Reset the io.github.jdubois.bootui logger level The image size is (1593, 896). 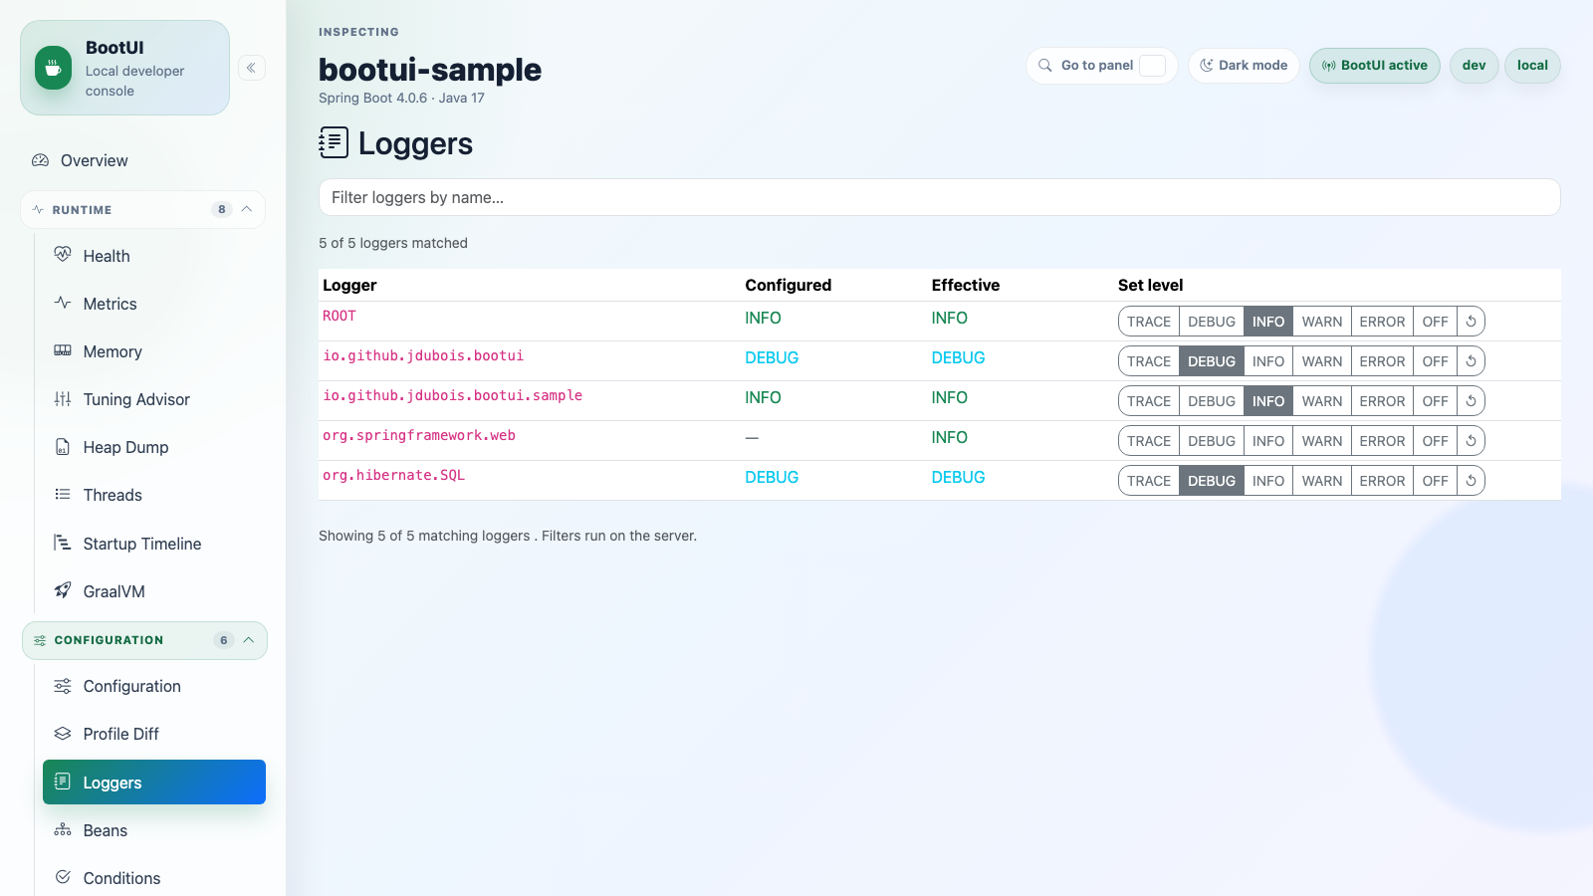point(1471,361)
